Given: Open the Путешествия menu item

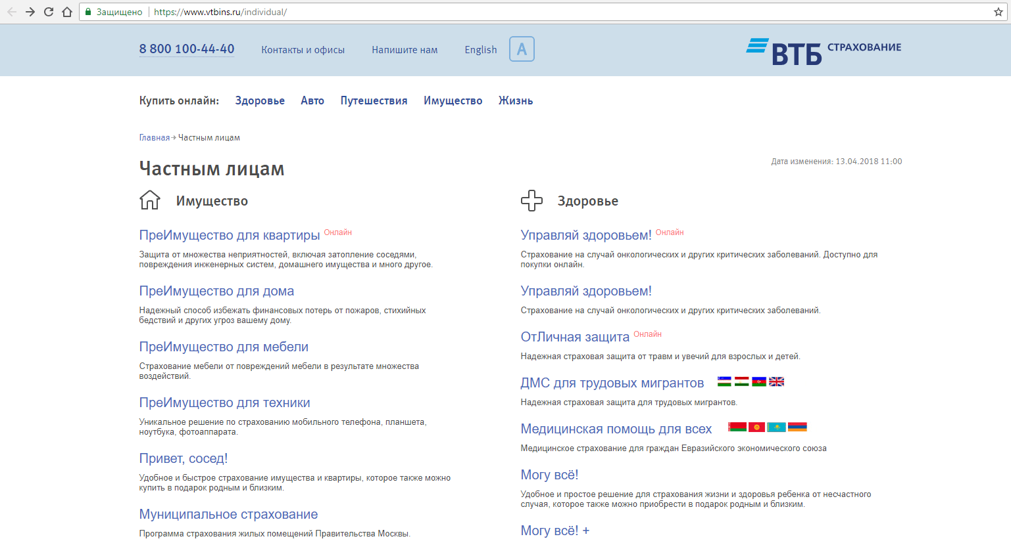Looking at the screenshot, I should (x=374, y=100).
